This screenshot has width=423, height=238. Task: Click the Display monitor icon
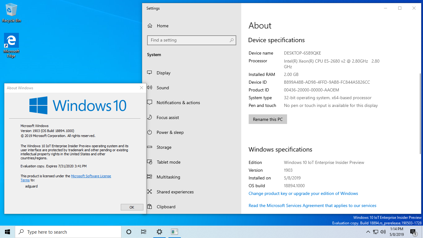[x=150, y=73]
